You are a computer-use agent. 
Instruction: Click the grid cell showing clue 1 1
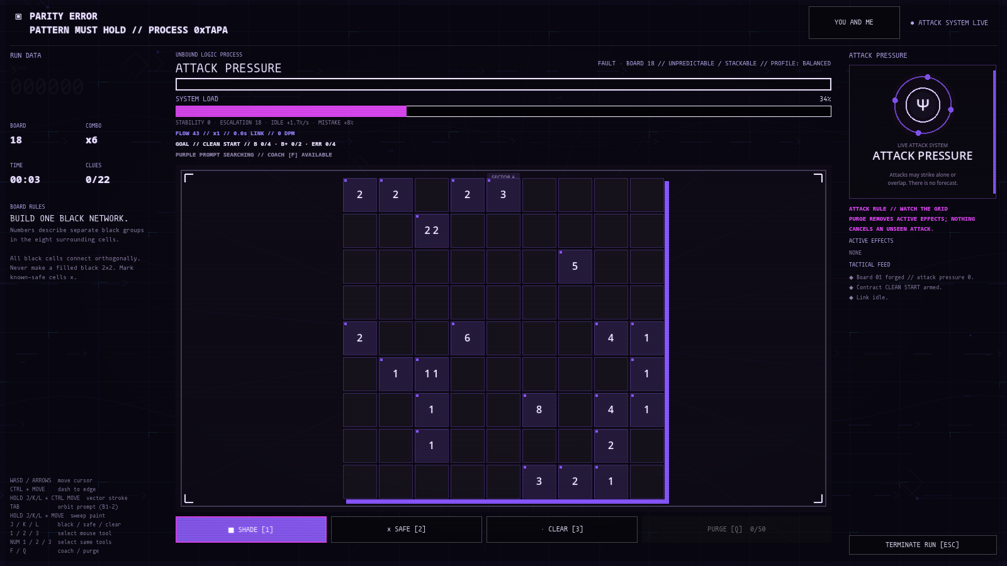(432, 374)
